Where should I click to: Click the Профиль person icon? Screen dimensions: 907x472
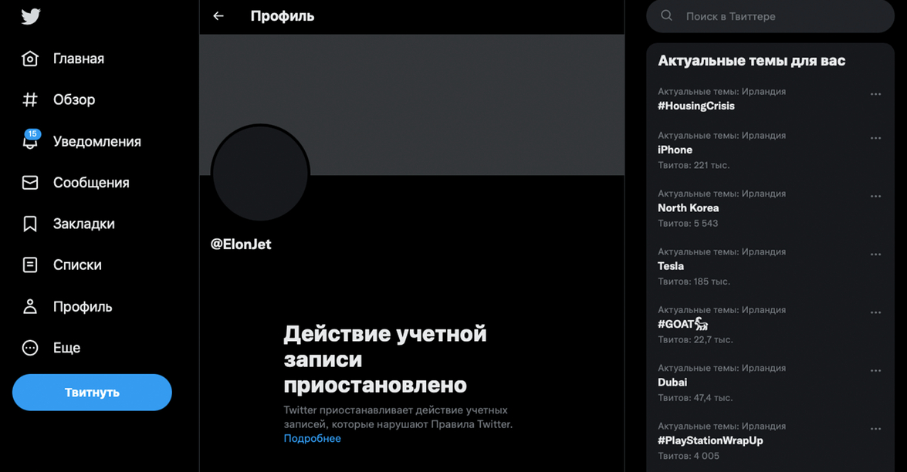point(30,306)
